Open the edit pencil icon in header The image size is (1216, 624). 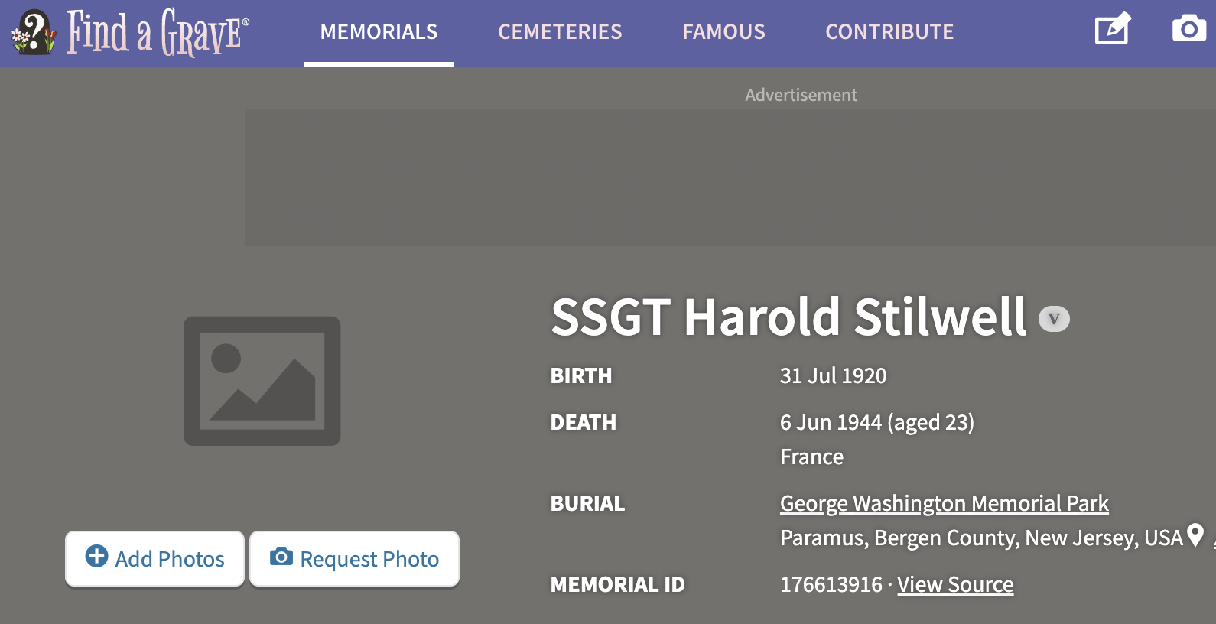click(x=1113, y=30)
